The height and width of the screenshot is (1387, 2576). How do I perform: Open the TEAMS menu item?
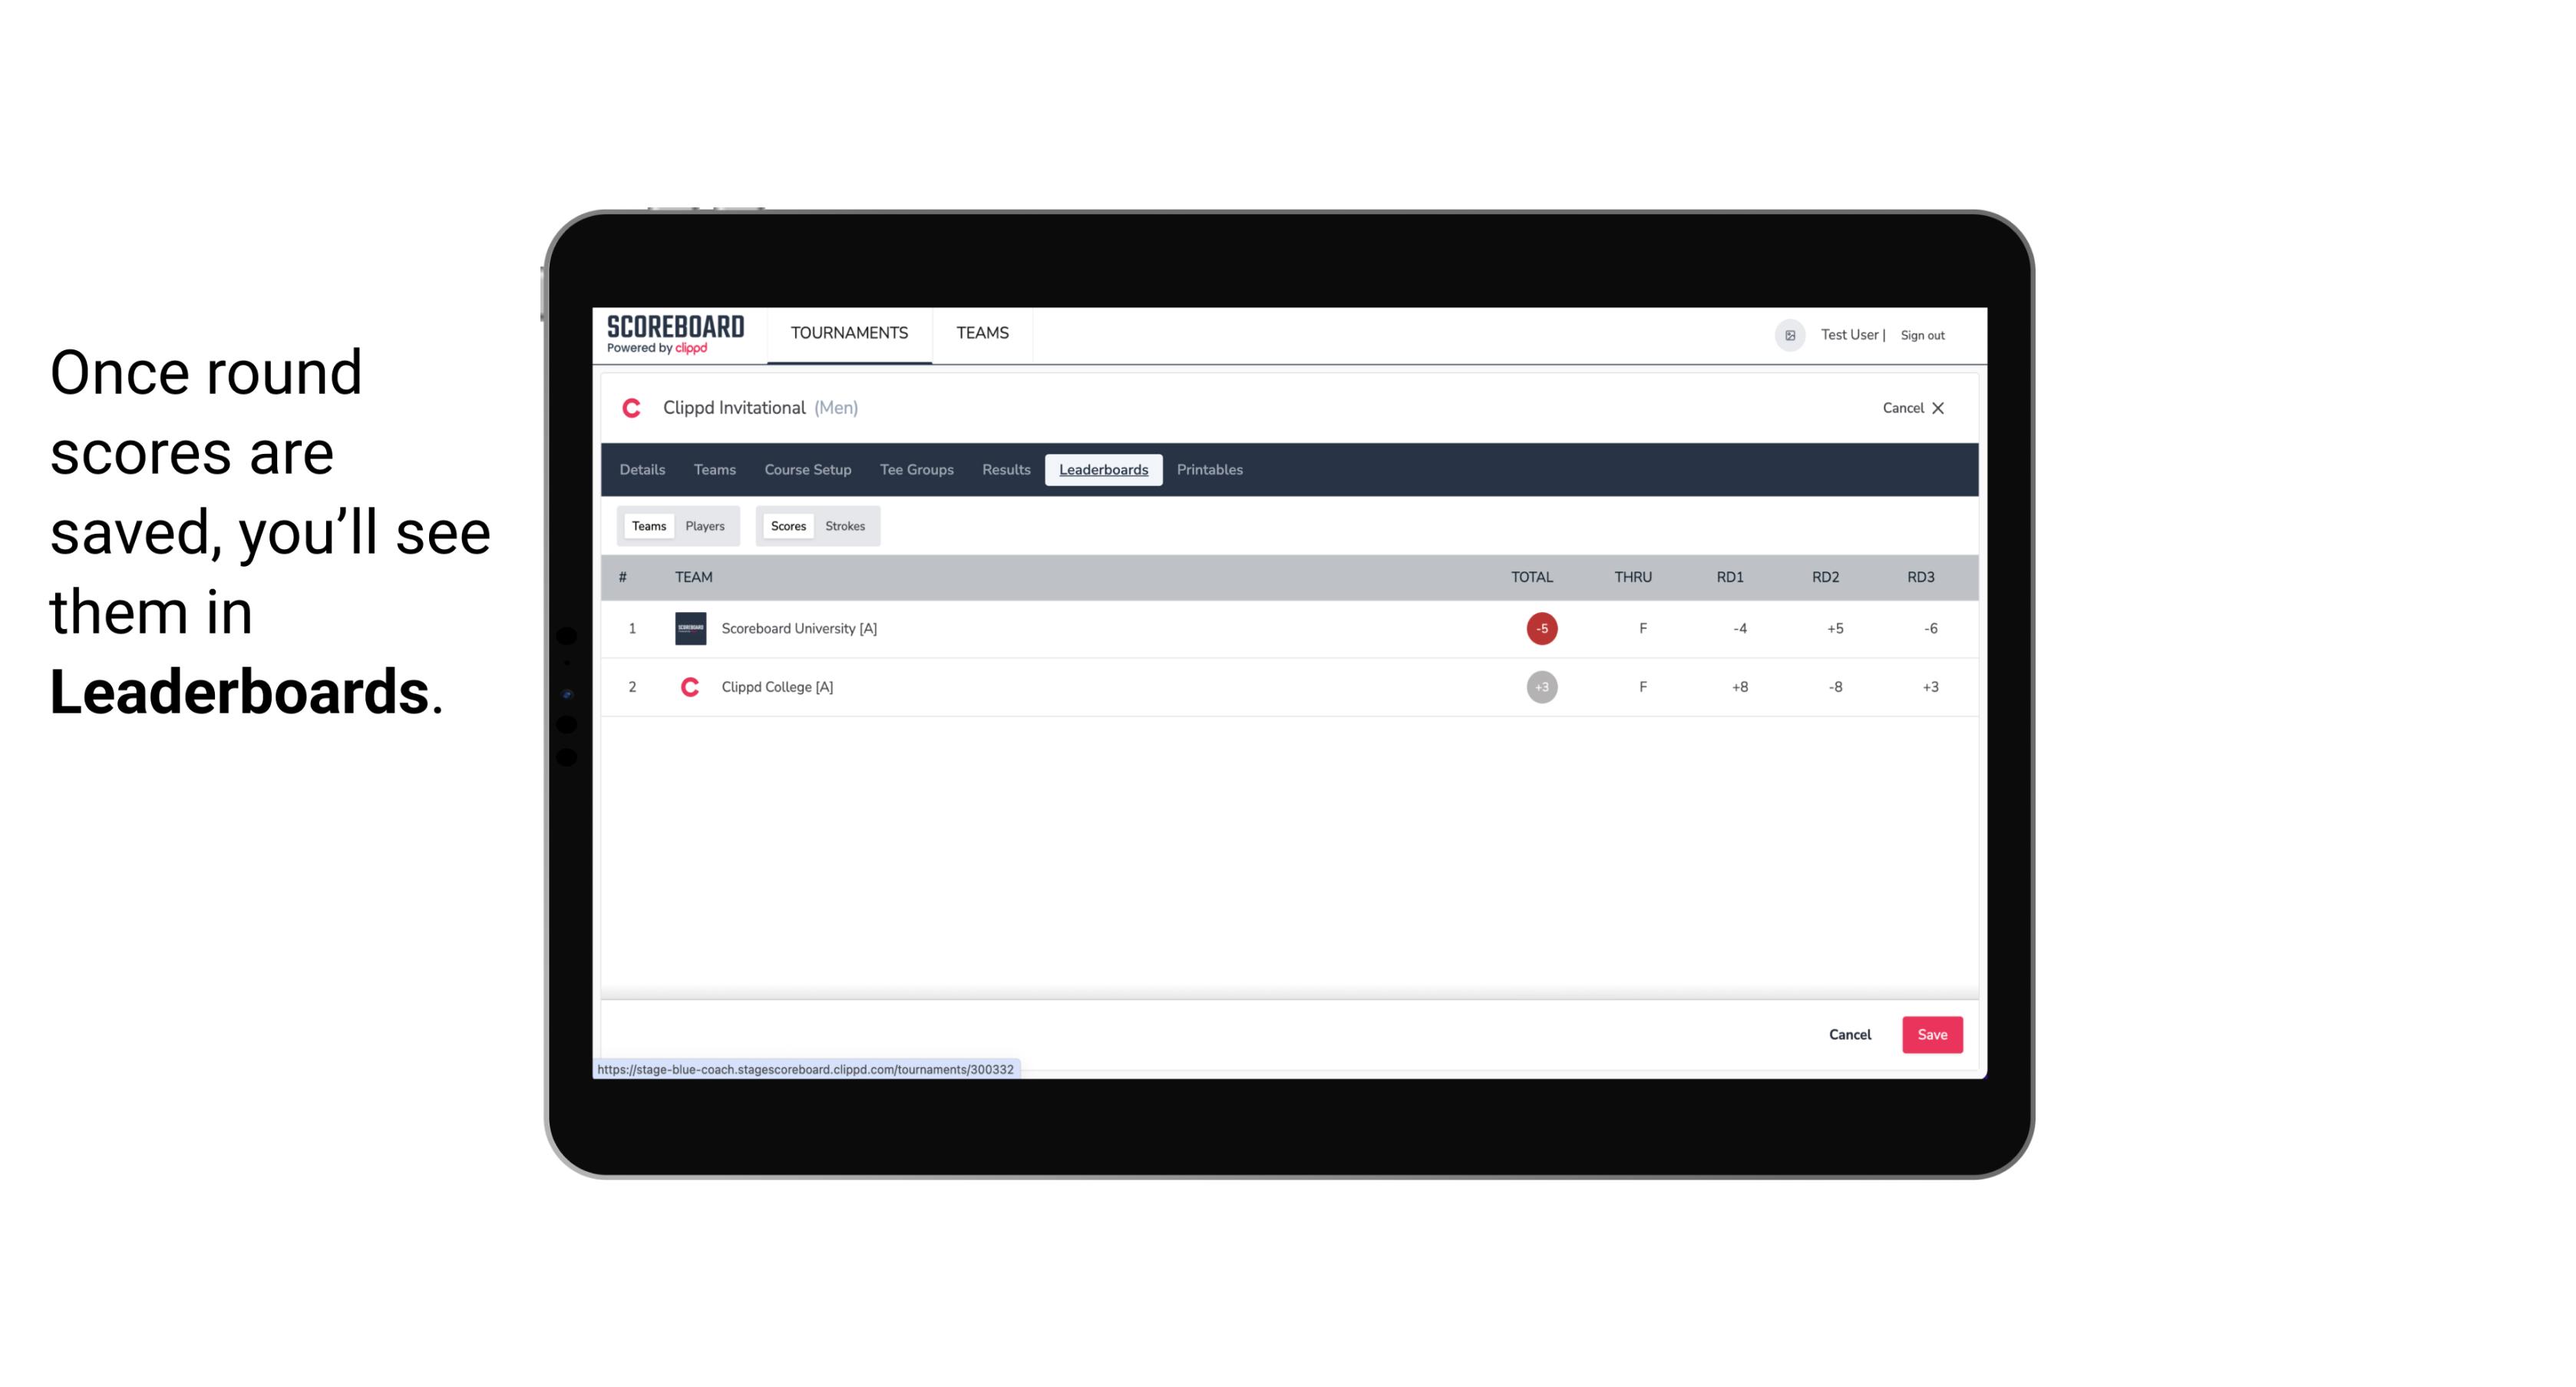(x=983, y=333)
